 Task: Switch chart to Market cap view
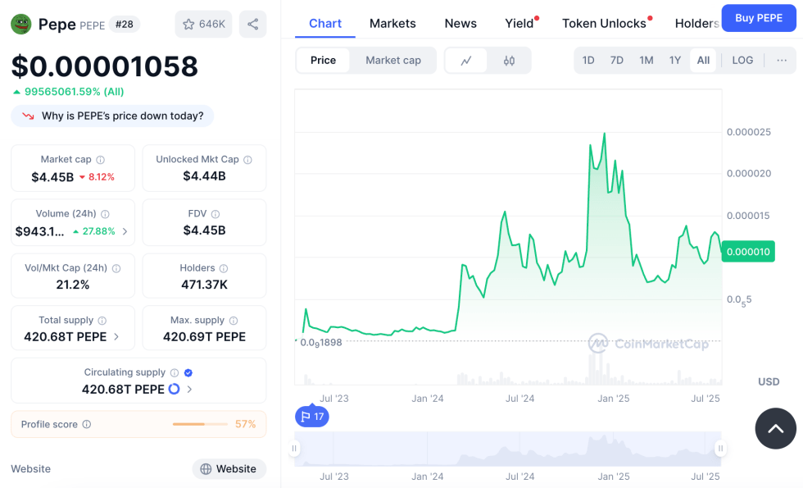392,61
